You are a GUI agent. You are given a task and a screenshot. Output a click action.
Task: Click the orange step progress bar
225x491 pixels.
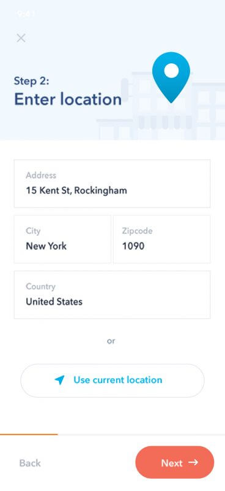click(x=29, y=435)
